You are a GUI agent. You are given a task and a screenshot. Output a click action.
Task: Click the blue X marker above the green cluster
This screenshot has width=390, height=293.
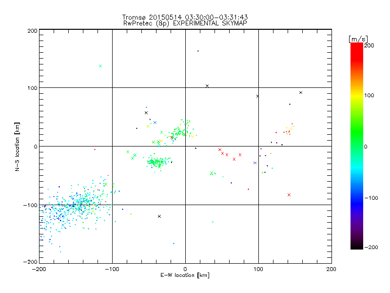coord(155,123)
